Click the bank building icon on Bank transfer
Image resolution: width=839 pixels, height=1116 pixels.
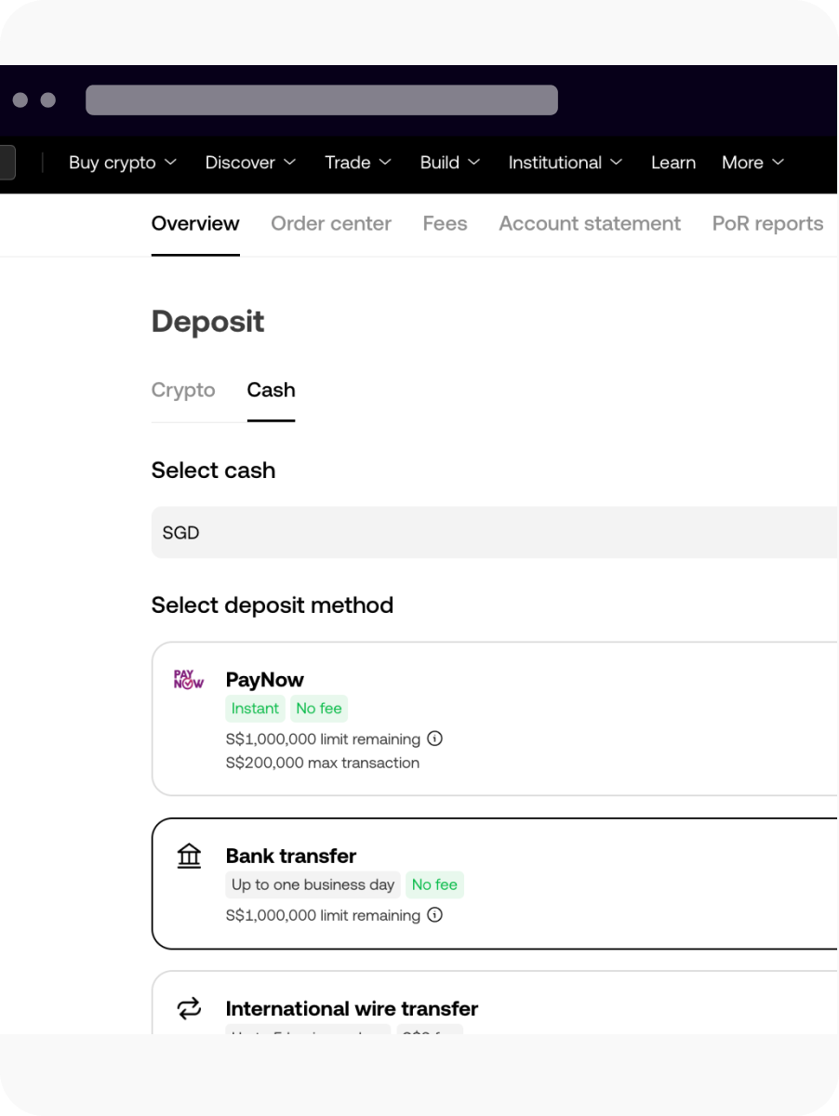tap(189, 856)
